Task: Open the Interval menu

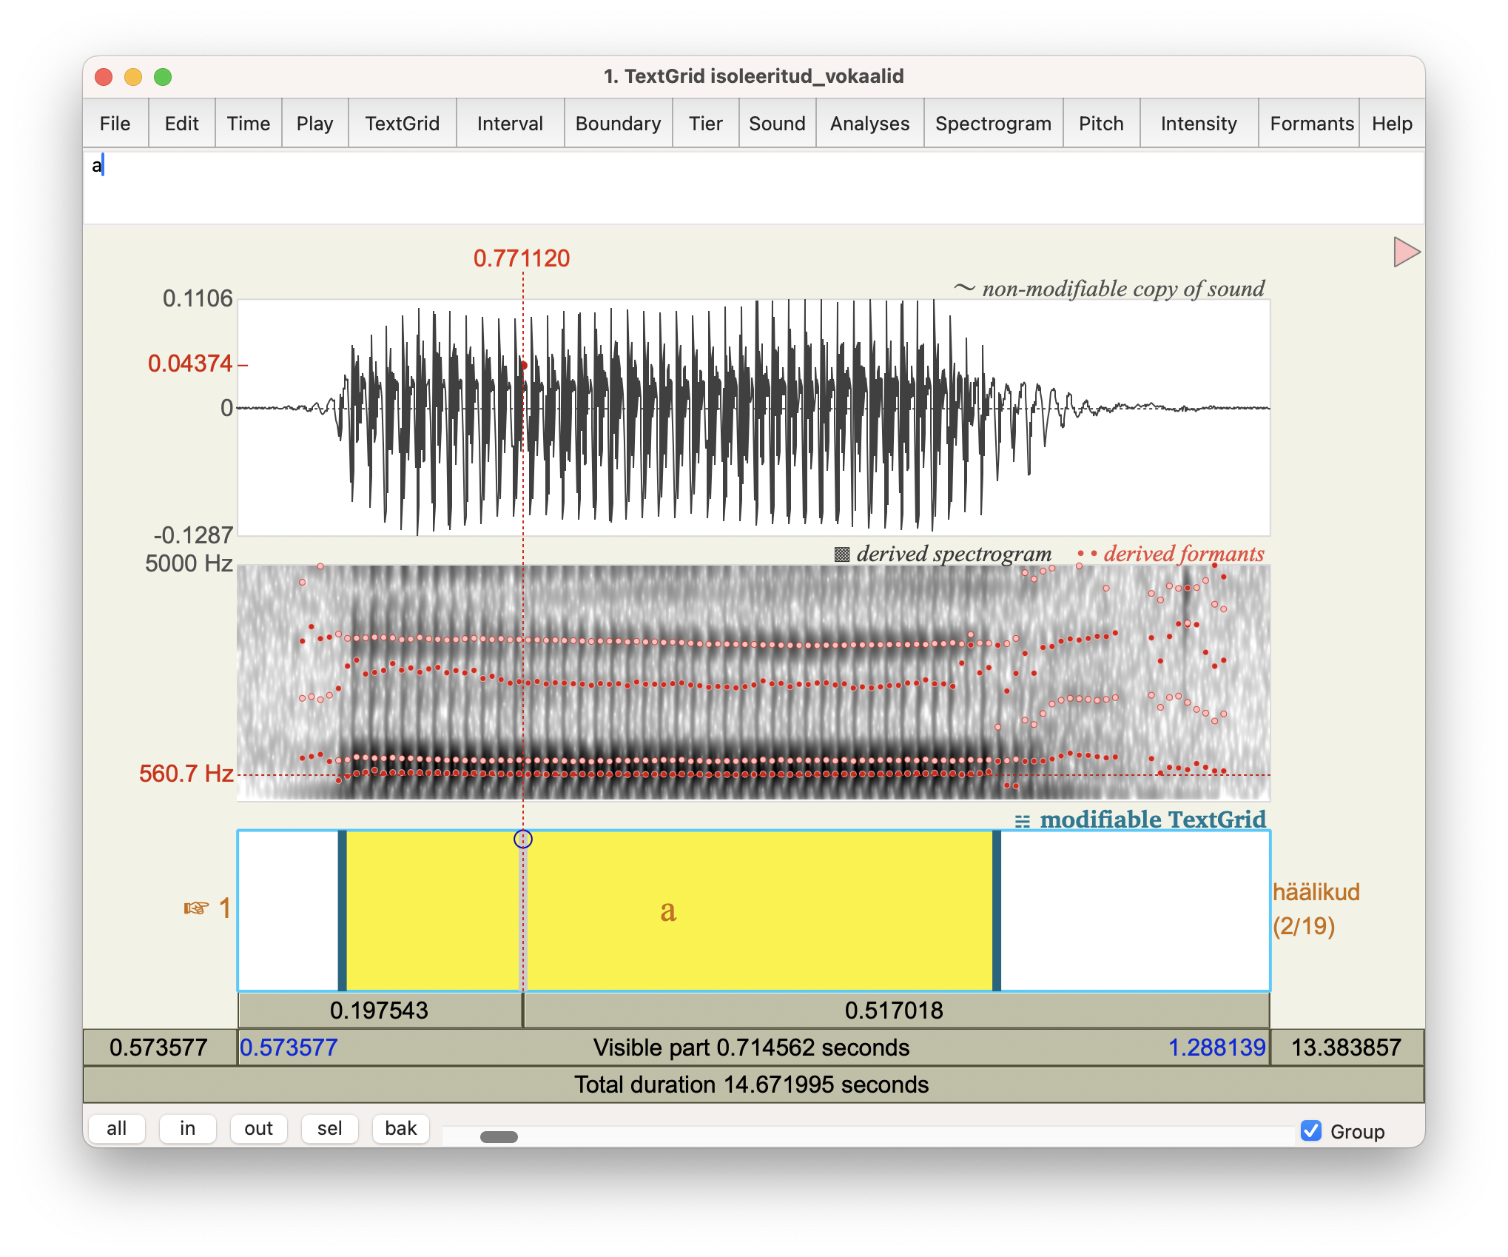Action: [x=511, y=124]
